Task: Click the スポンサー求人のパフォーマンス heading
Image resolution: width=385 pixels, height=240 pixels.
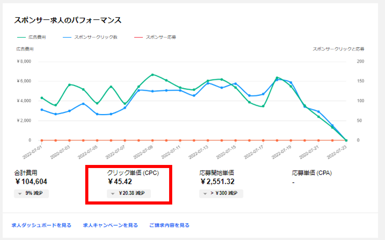Action: pyautogui.click(x=68, y=20)
